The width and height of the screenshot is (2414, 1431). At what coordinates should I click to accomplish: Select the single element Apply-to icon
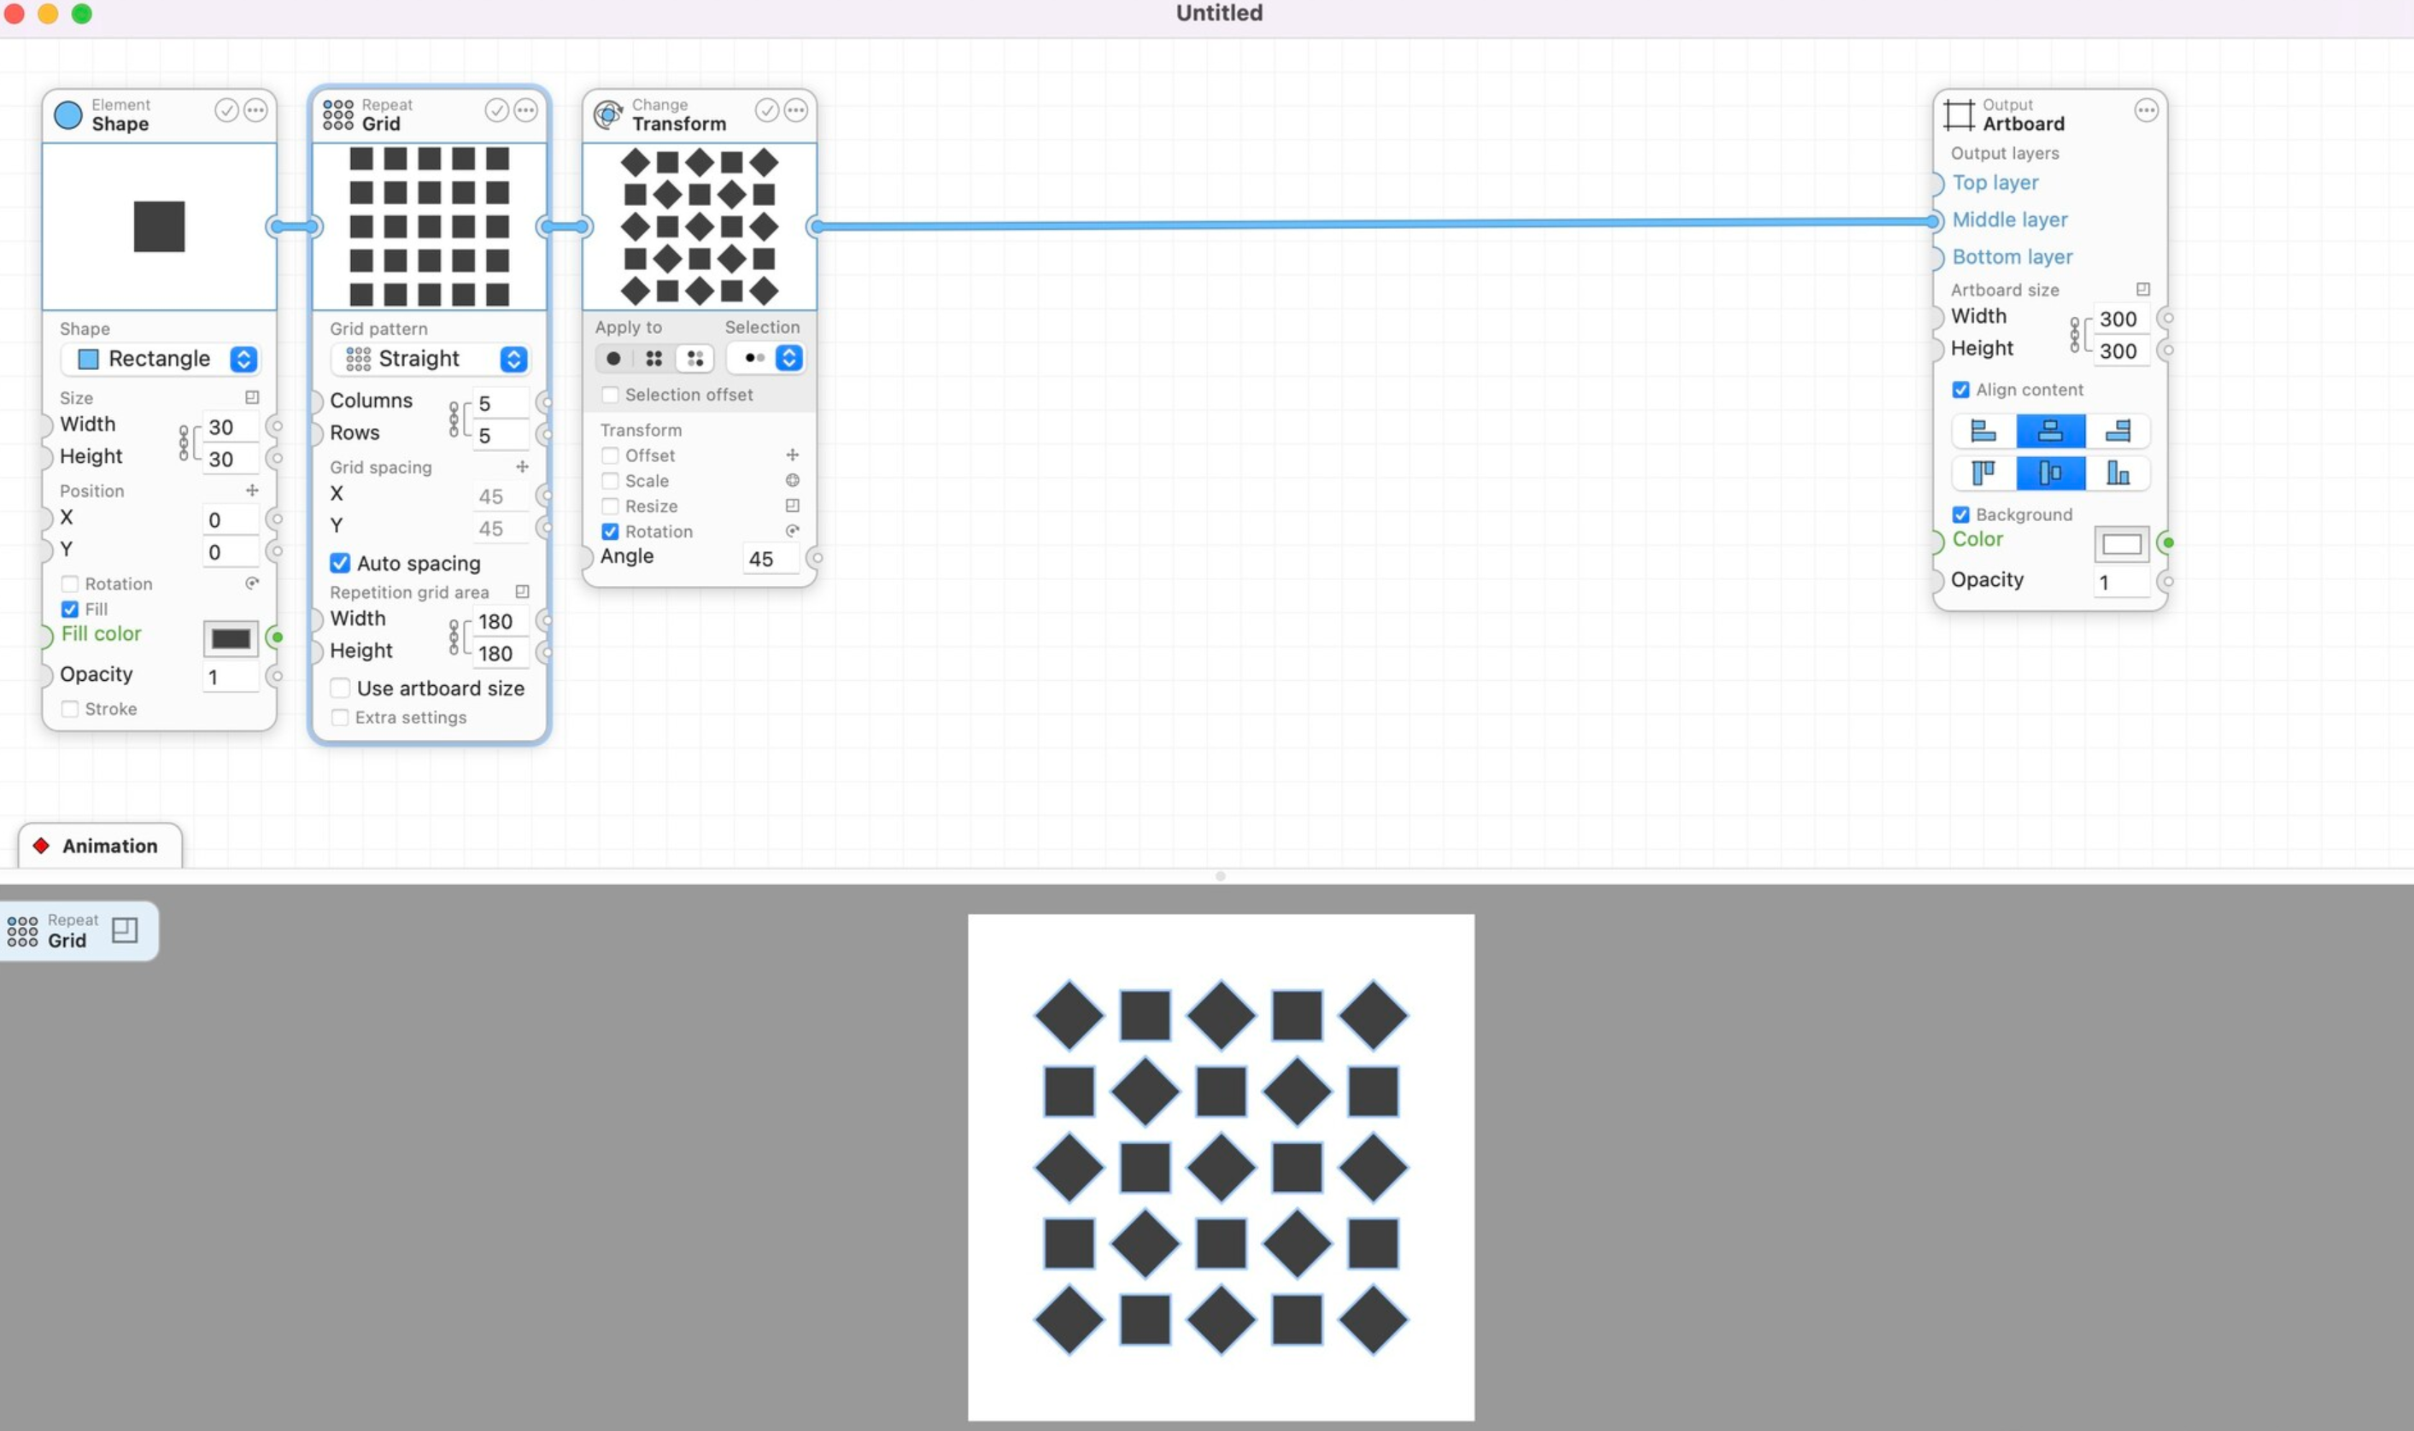[x=612, y=358]
